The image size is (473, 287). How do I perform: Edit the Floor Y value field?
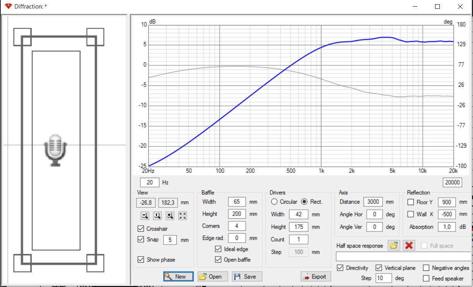point(446,202)
